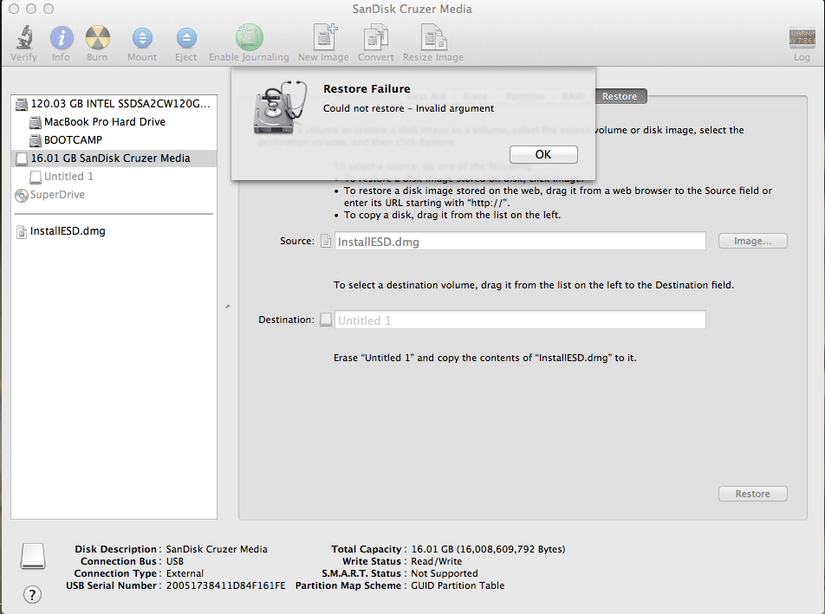Click the Source field showing InstallESD.dmg
Screen dimensions: 825x614
pos(520,242)
